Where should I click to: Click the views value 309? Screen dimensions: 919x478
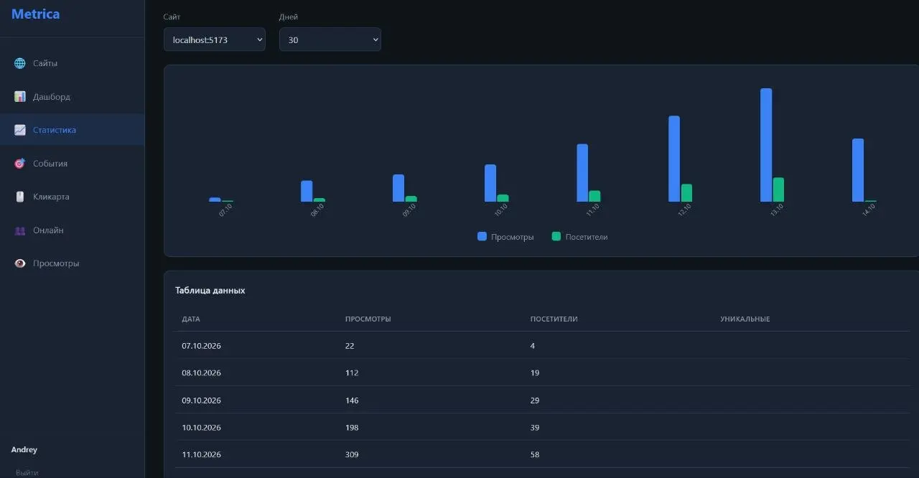coord(352,455)
